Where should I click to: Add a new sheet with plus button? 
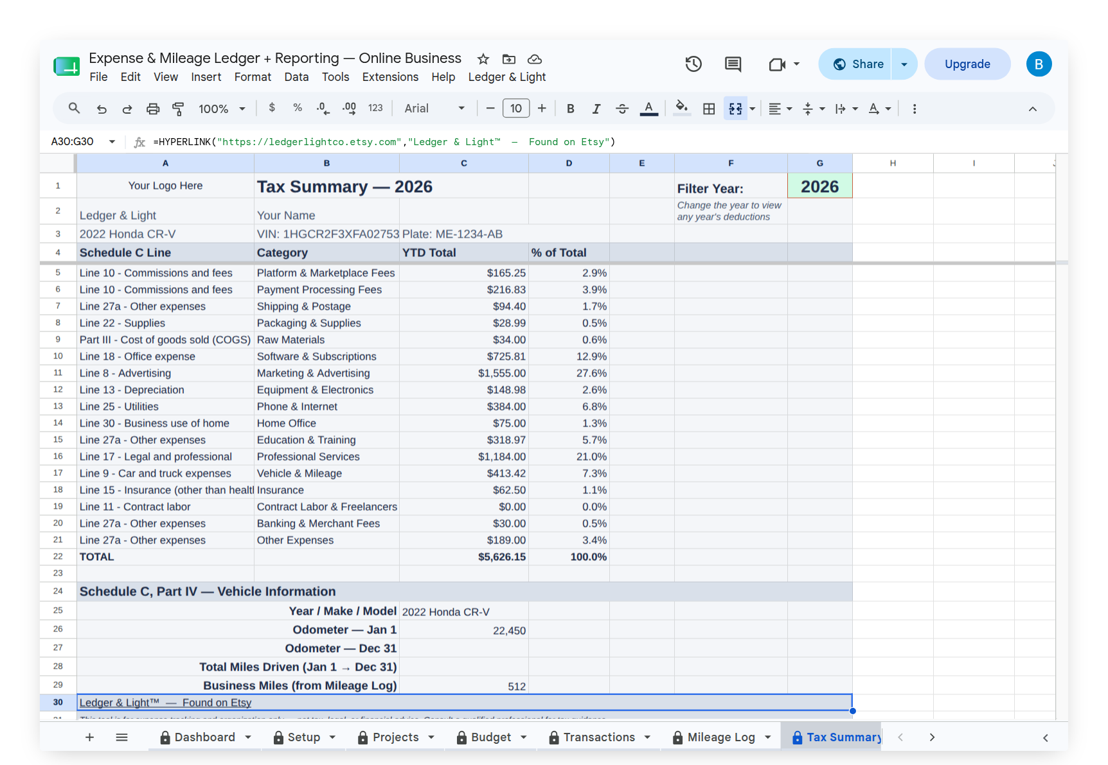(90, 737)
